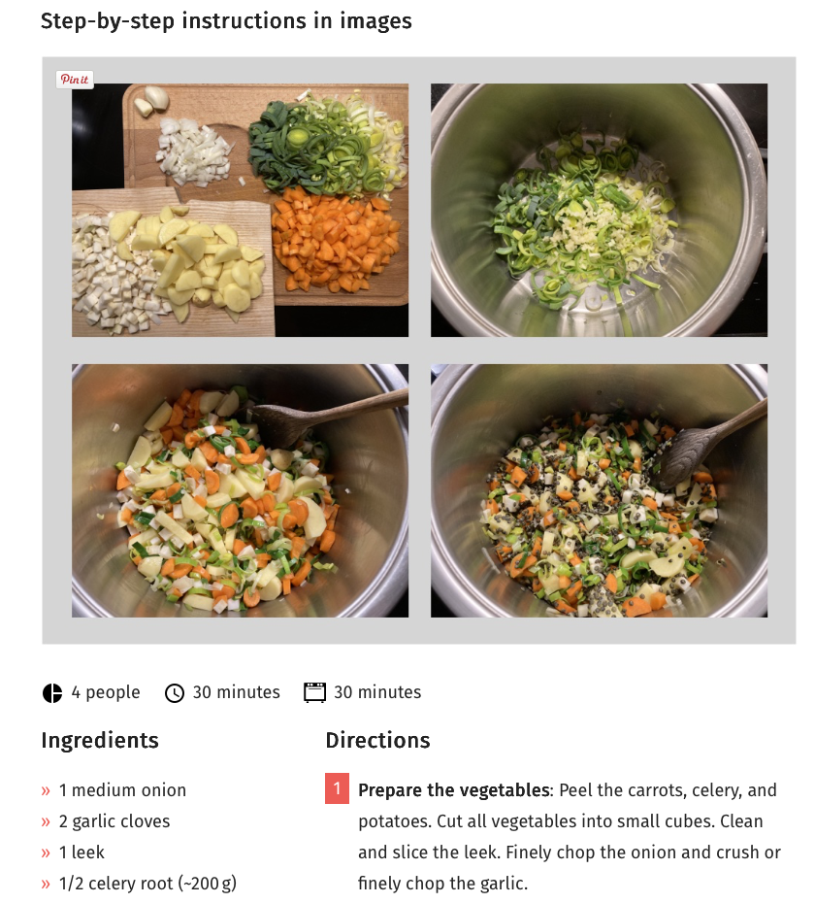The width and height of the screenshot is (815, 903).
Task: Click the bullet arrow beside 1 leek
Action: click(46, 853)
